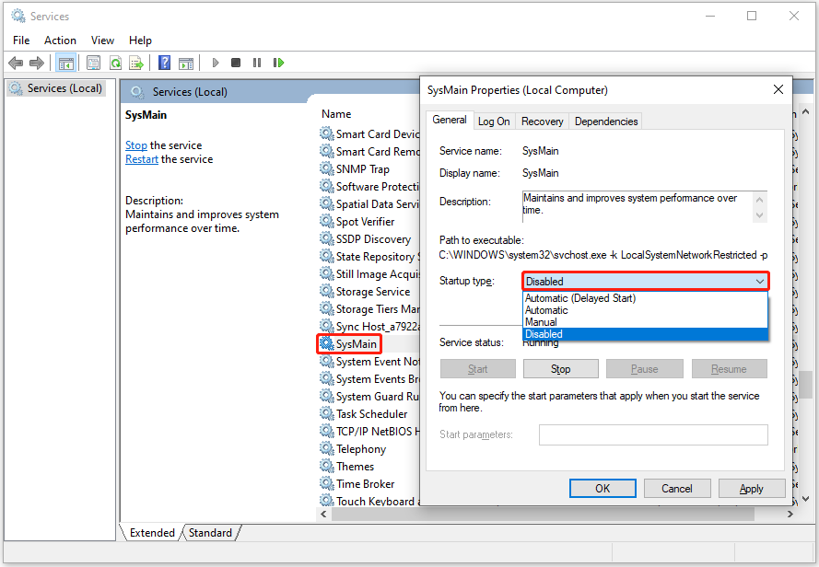The image size is (819, 567).
Task: Click the SNMP Trap service gear icon
Action: pyautogui.click(x=327, y=168)
